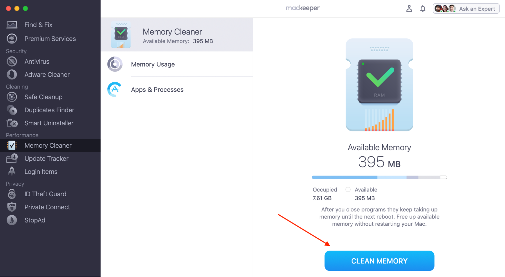Open the Apps & Processes section
The height and width of the screenshot is (277, 505).
pos(177,90)
